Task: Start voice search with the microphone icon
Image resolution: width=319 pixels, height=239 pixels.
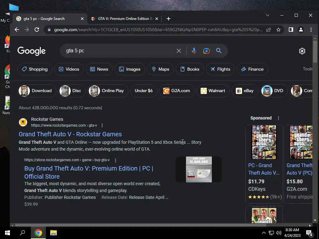Action: (x=194, y=51)
